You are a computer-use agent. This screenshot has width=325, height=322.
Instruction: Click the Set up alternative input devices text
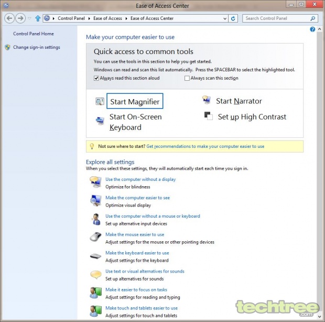pyautogui.click(x=136, y=224)
